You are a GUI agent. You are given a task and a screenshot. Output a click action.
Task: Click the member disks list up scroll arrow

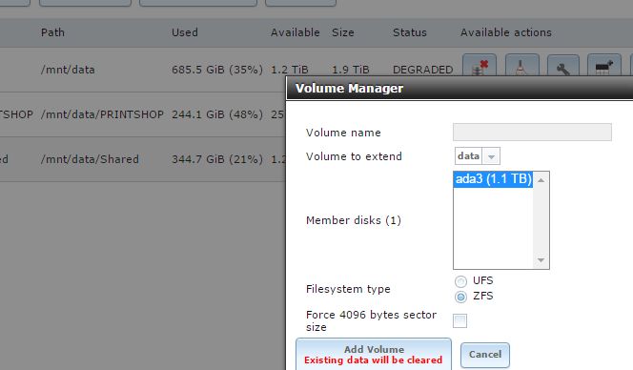pos(541,180)
